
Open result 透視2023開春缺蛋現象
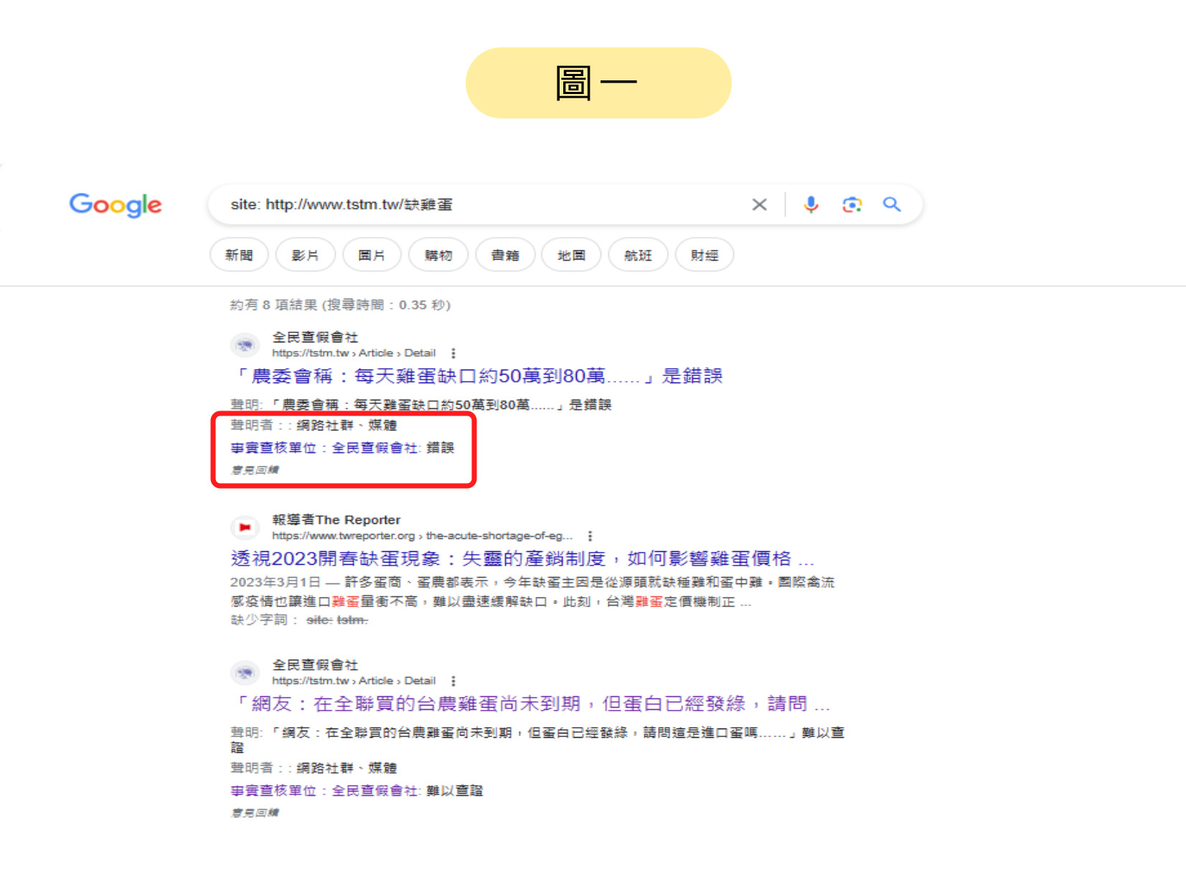point(522,558)
